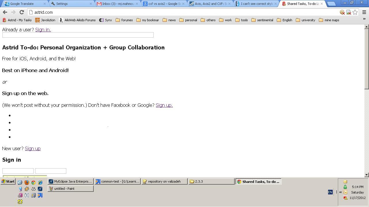
Task: Click the page scrollbar up arrow
Action: point(366,27)
